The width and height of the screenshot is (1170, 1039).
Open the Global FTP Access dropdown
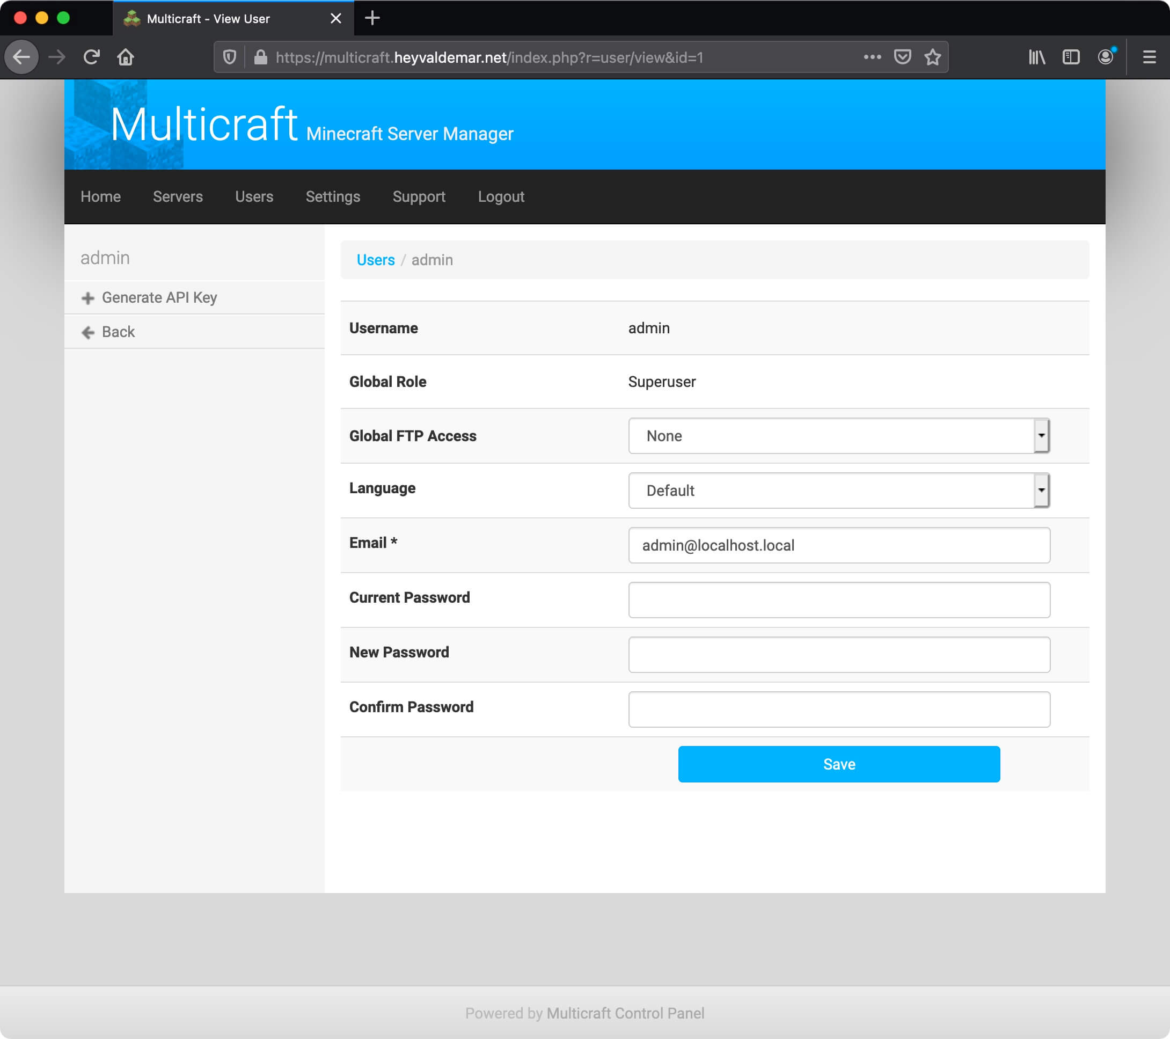coord(838,436)
